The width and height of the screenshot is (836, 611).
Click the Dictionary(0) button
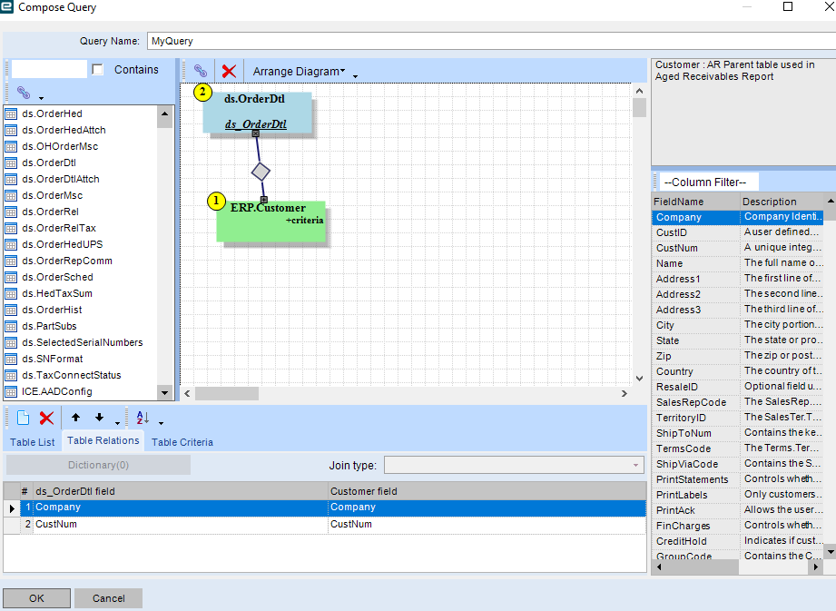98,465
